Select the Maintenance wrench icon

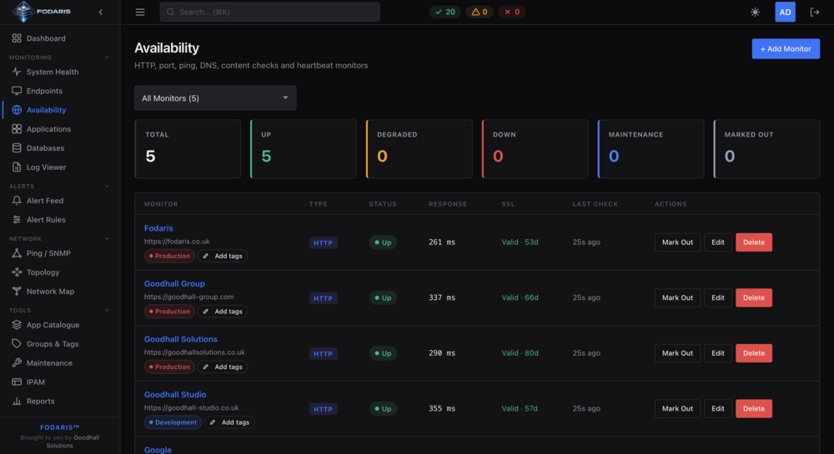[17, 362]
